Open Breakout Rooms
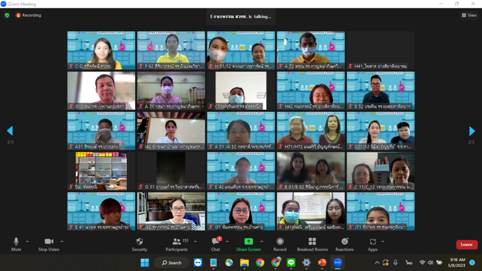Viewport: 482px width, 271px height. pyautogui.click(x=312, y=244)
